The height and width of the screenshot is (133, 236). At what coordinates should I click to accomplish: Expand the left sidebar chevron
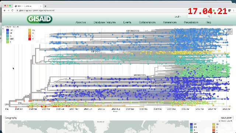pyautogui.click(x=3, y=29)
